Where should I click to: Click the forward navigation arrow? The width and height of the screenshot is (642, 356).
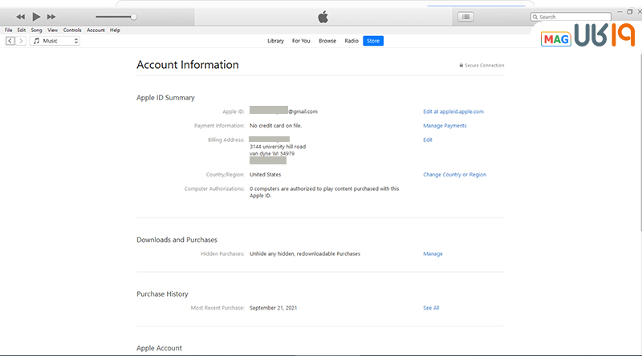click(21, 41)
